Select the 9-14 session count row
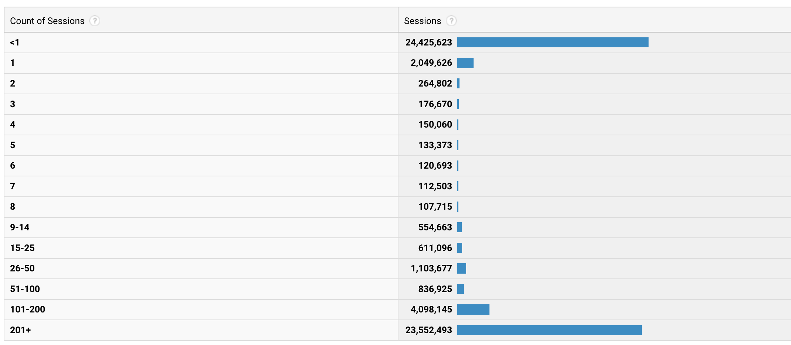791x345 pixels. (x=20, y=227)
